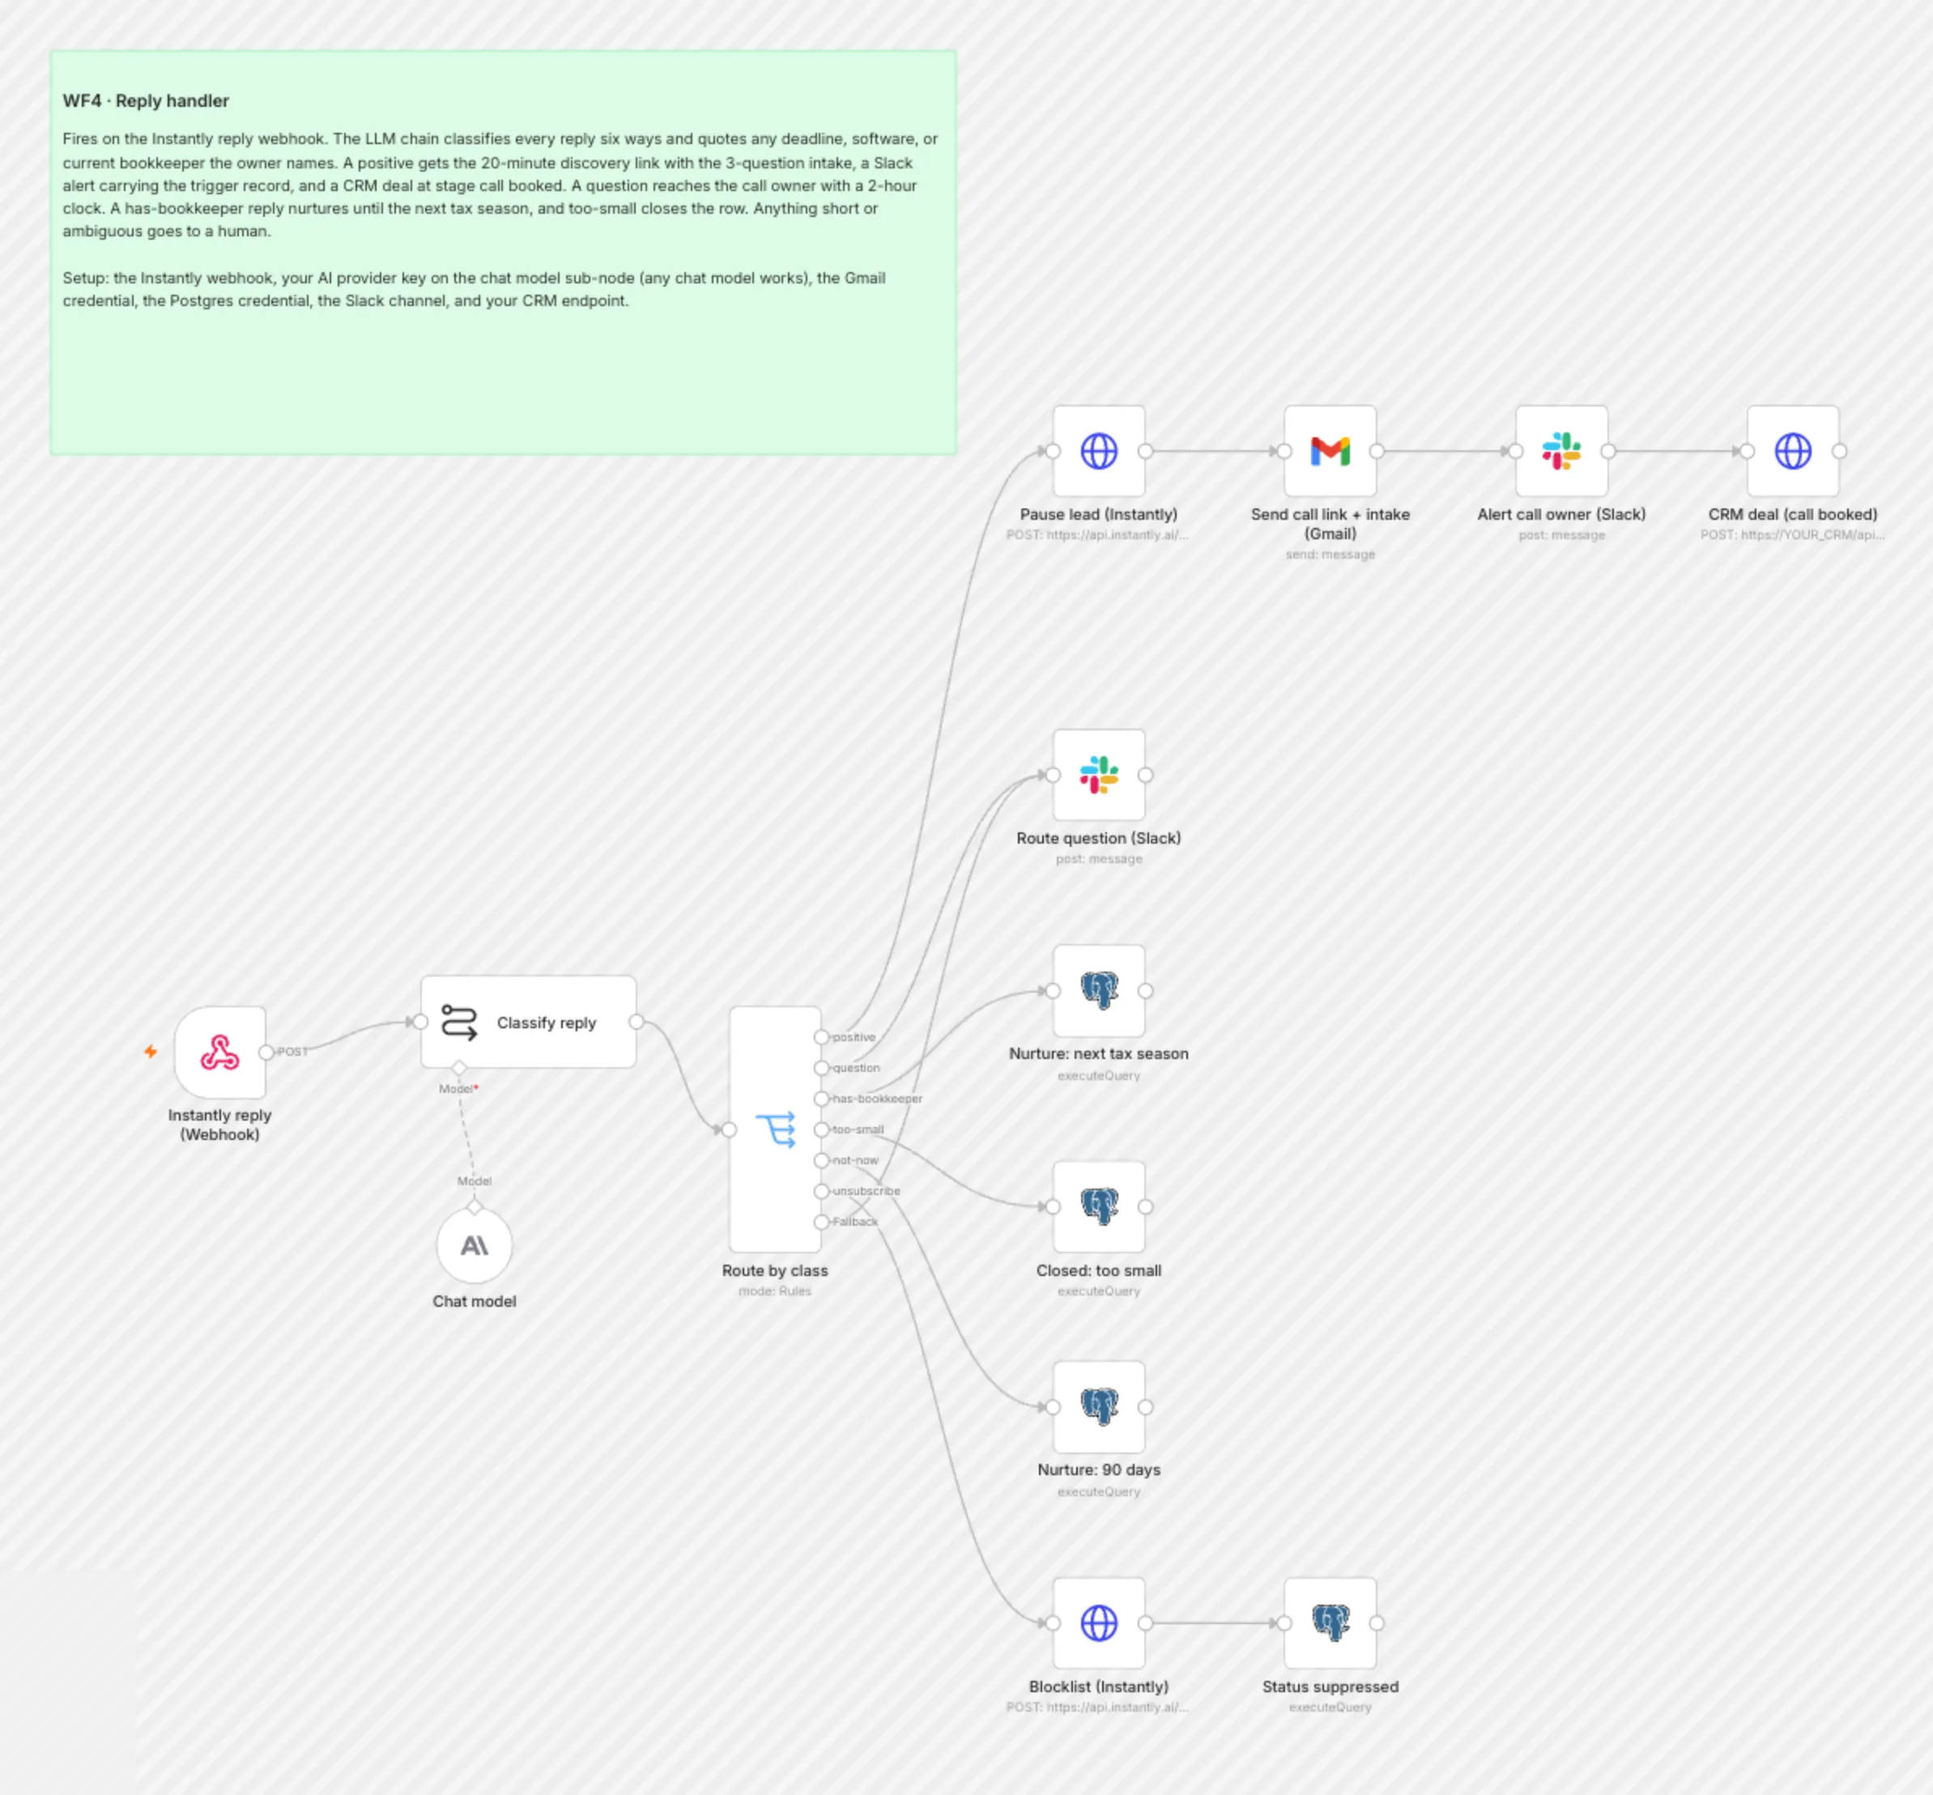Click the Webhook node POST output connector
This screenshot has width=1933, height=1795.
click(x=266, y=1052)
